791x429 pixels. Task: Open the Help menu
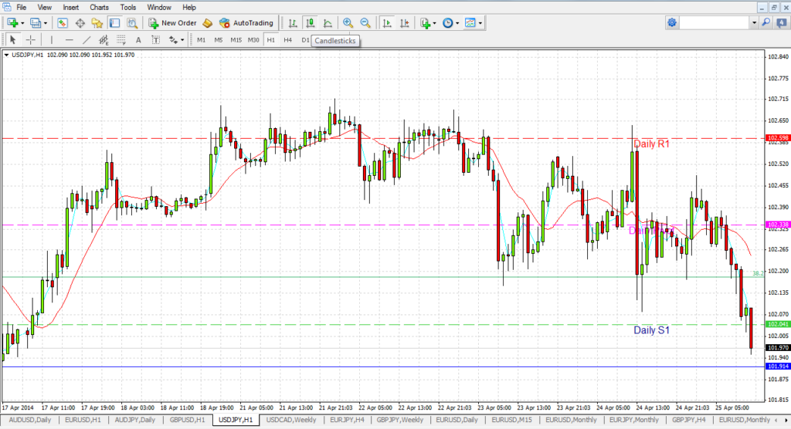pyautogui.click(x=189, y=8)
